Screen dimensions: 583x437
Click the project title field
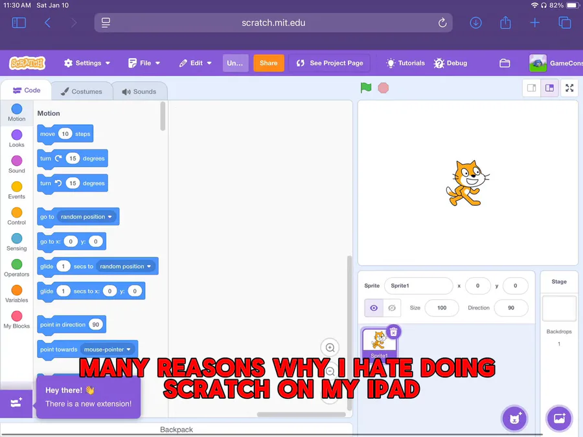point(235,63)
